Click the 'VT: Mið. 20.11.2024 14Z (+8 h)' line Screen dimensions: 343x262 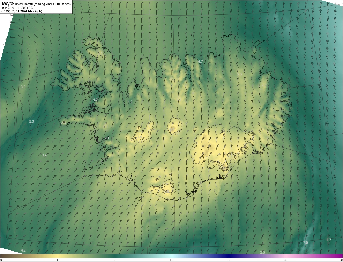pos(21,11)
